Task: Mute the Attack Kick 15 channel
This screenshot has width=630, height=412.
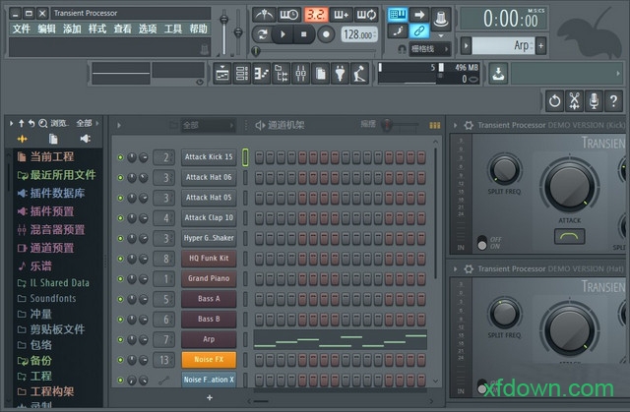Action: 121,157
